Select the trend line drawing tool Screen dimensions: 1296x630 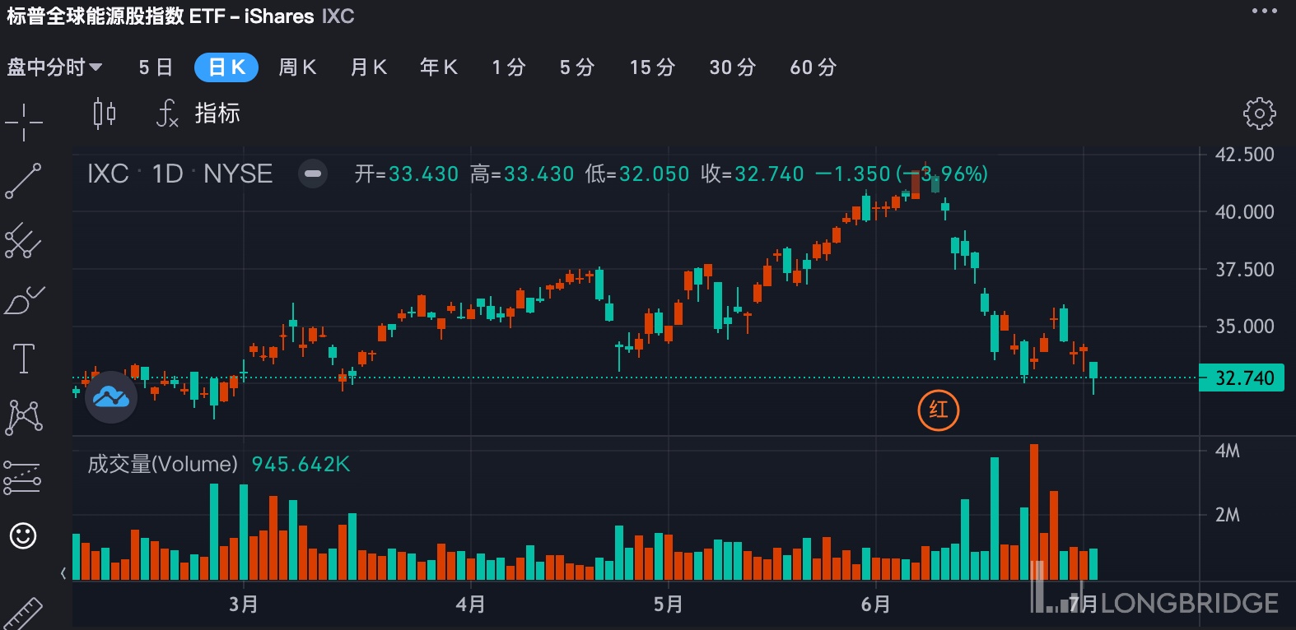tap(23, 181)
